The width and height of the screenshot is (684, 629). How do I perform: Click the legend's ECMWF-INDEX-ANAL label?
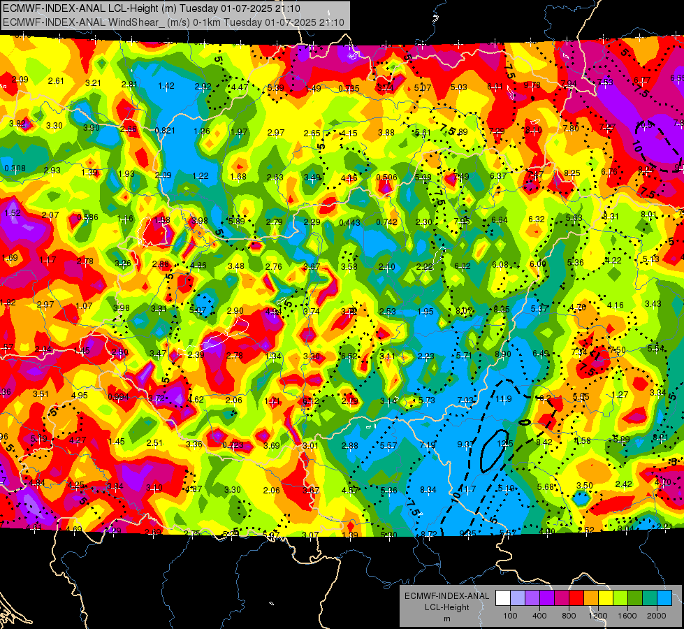[446, 596]
